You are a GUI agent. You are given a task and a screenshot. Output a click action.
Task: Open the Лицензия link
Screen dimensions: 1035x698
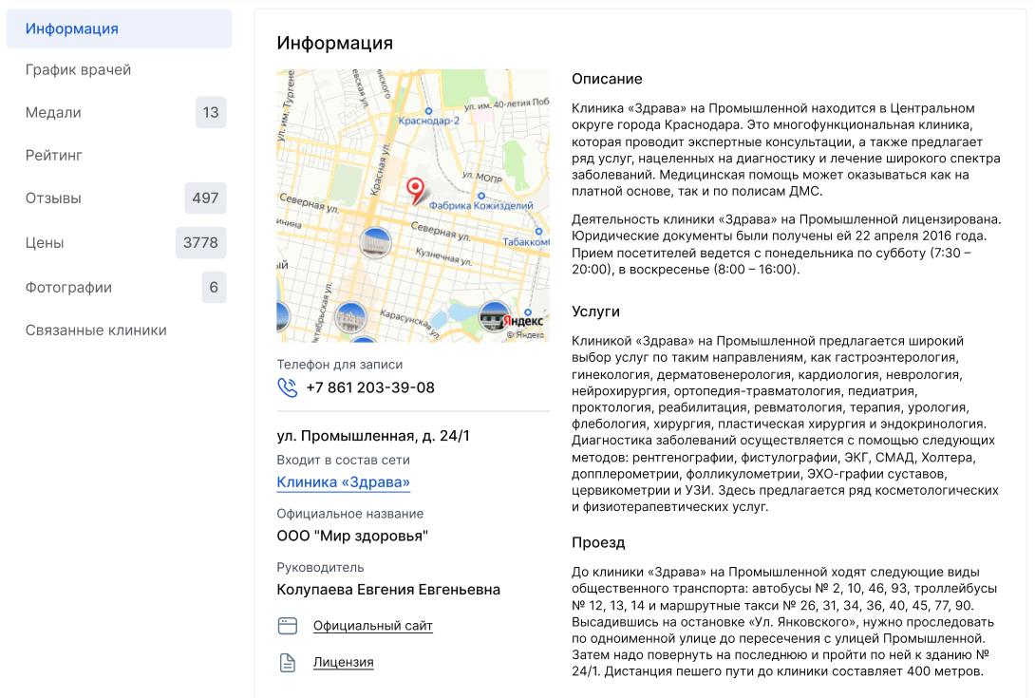pyautogui.click(x=343, y=663)
